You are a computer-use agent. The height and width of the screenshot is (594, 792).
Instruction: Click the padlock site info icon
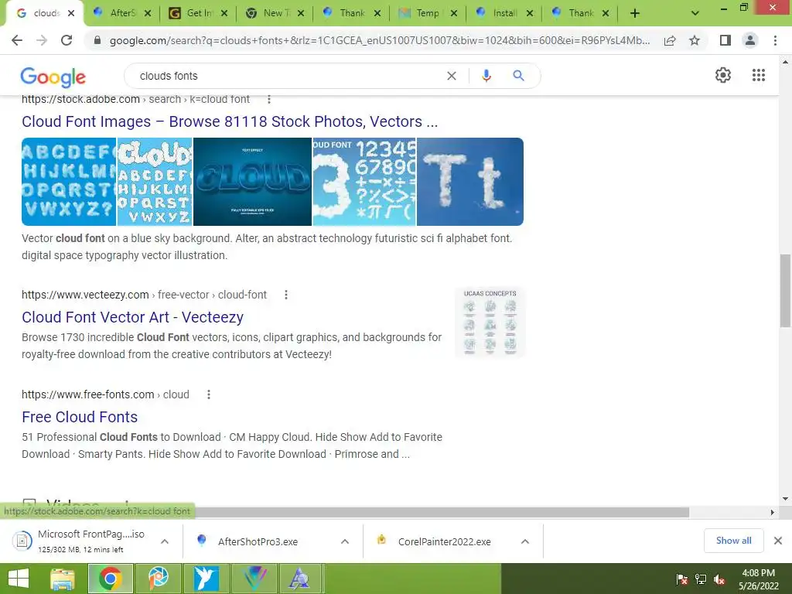coord(97,40)
